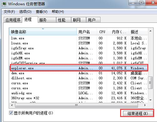Viewport: 157px width, 122px height.
Task: Switch to the 用户 tab
Action: pos(93,20)
